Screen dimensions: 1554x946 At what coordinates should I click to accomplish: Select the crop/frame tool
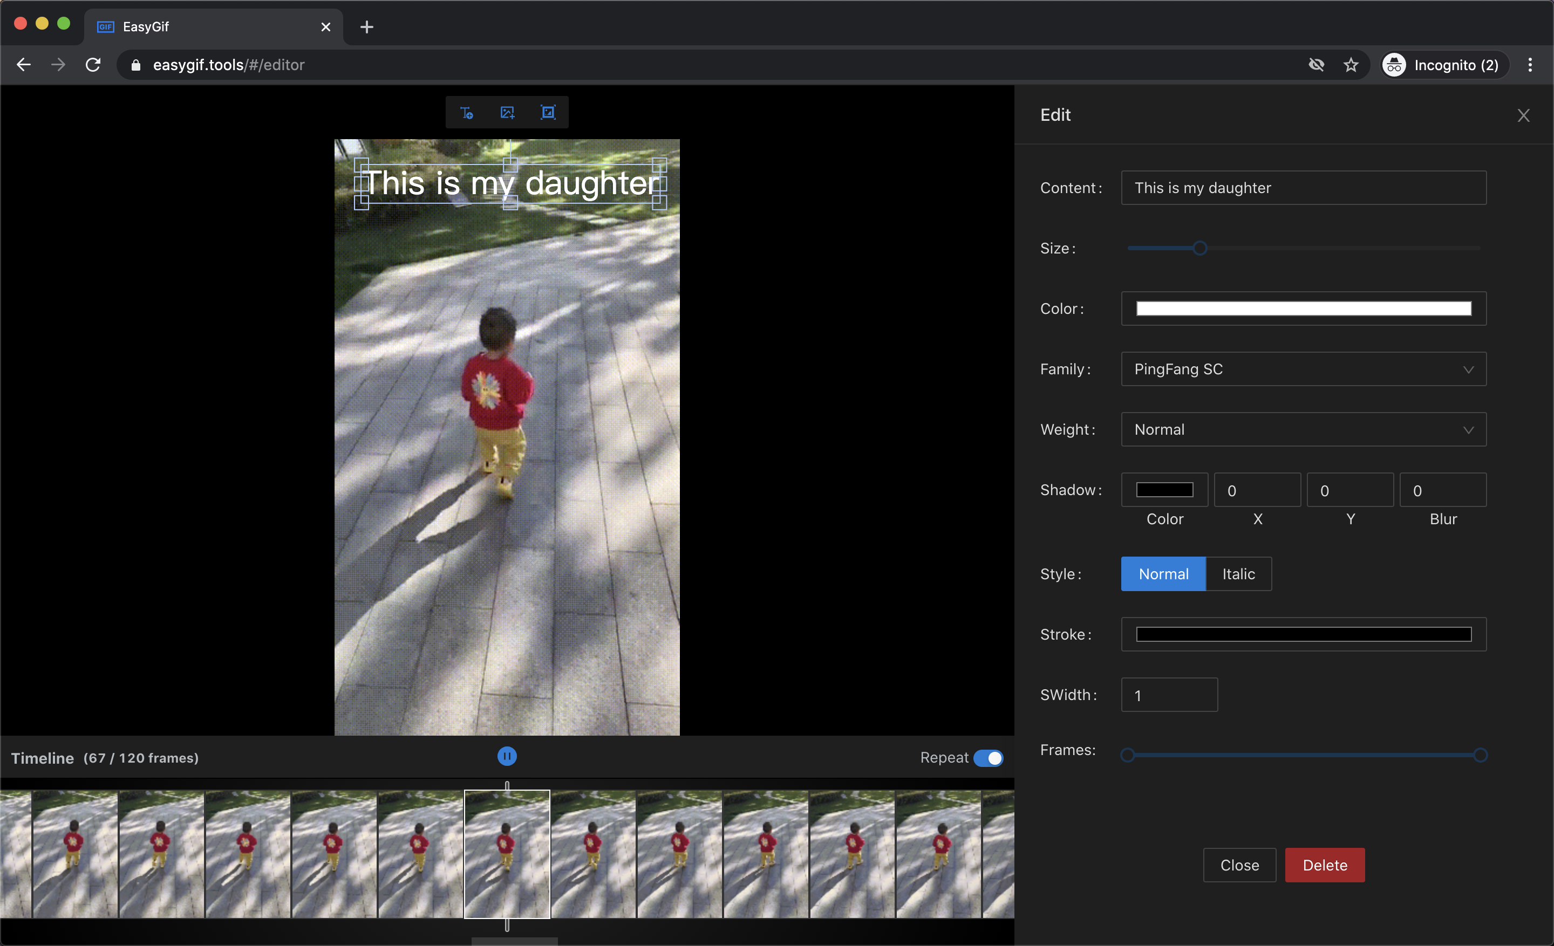(x=548, y=112)
